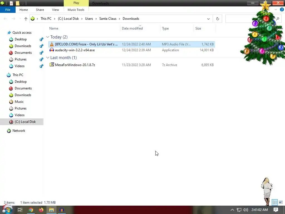
Task: Launch Firefox from the taskbar
Action: (41, 210)
